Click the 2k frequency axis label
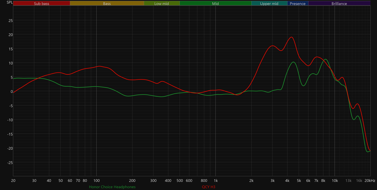Image resolution: width=377 pixels, height=190 pixels. [251, 180]
